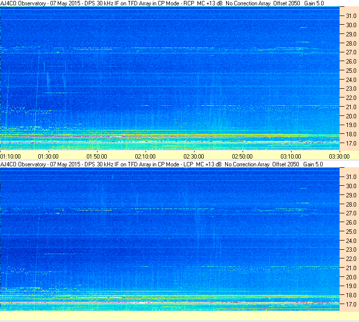Click 30.0 on the LCP frequency axis

point(351,186)
